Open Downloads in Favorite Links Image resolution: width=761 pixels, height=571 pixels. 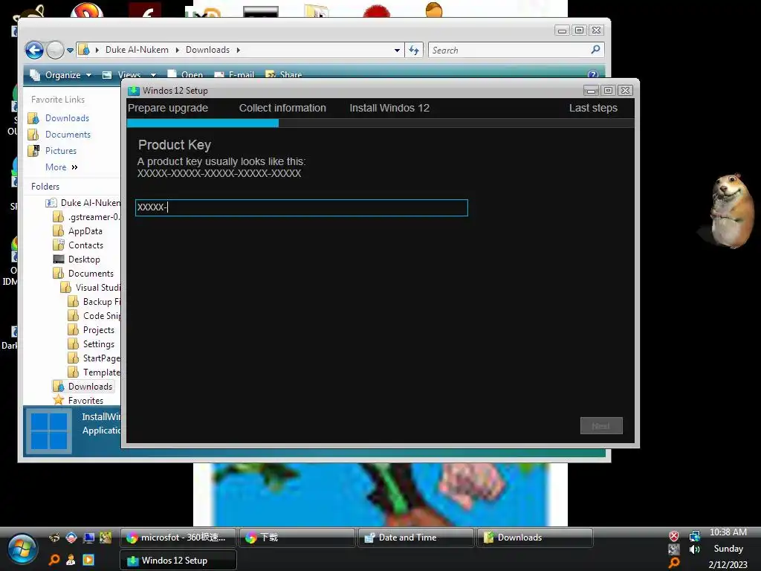pyautogui.click(x=67, y=118)
